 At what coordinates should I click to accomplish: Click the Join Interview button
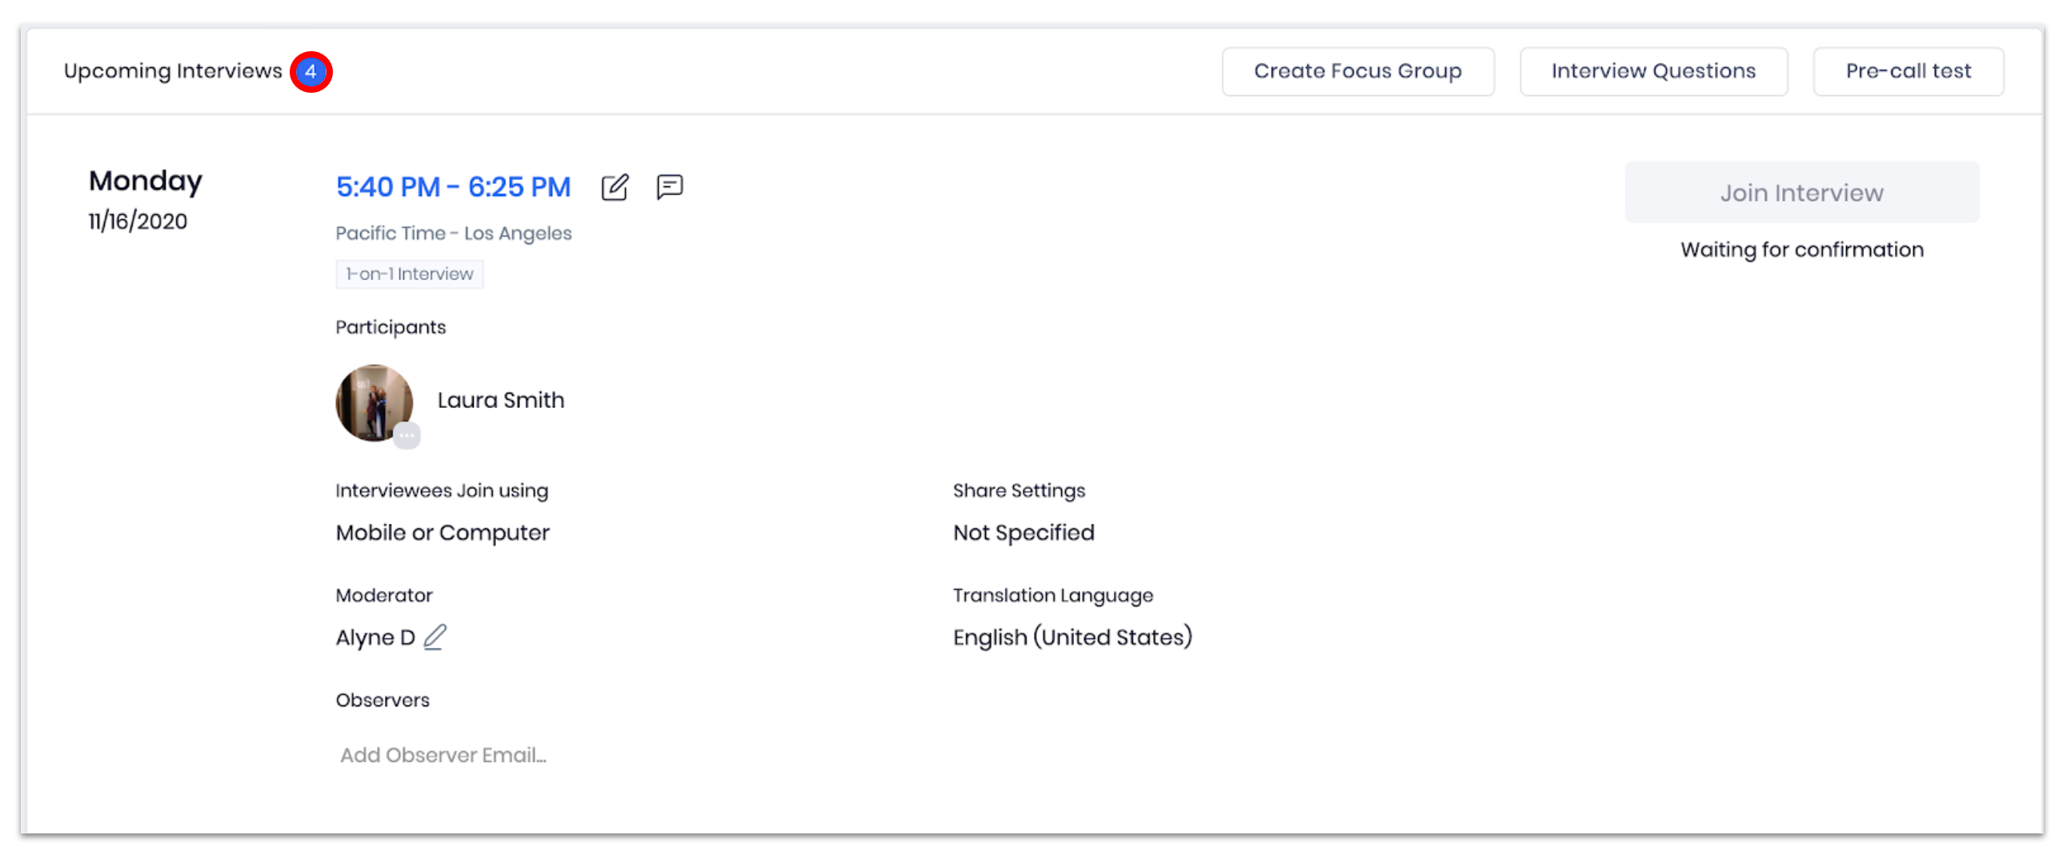click(x=1801, y=193)
